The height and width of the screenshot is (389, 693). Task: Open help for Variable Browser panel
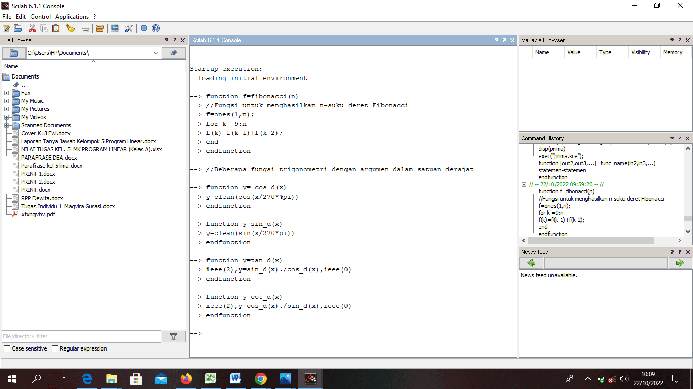click(x=672, y=40)
